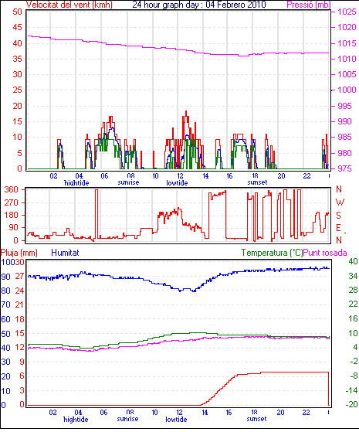Select pressure axis value 1020

pos(347,27)
